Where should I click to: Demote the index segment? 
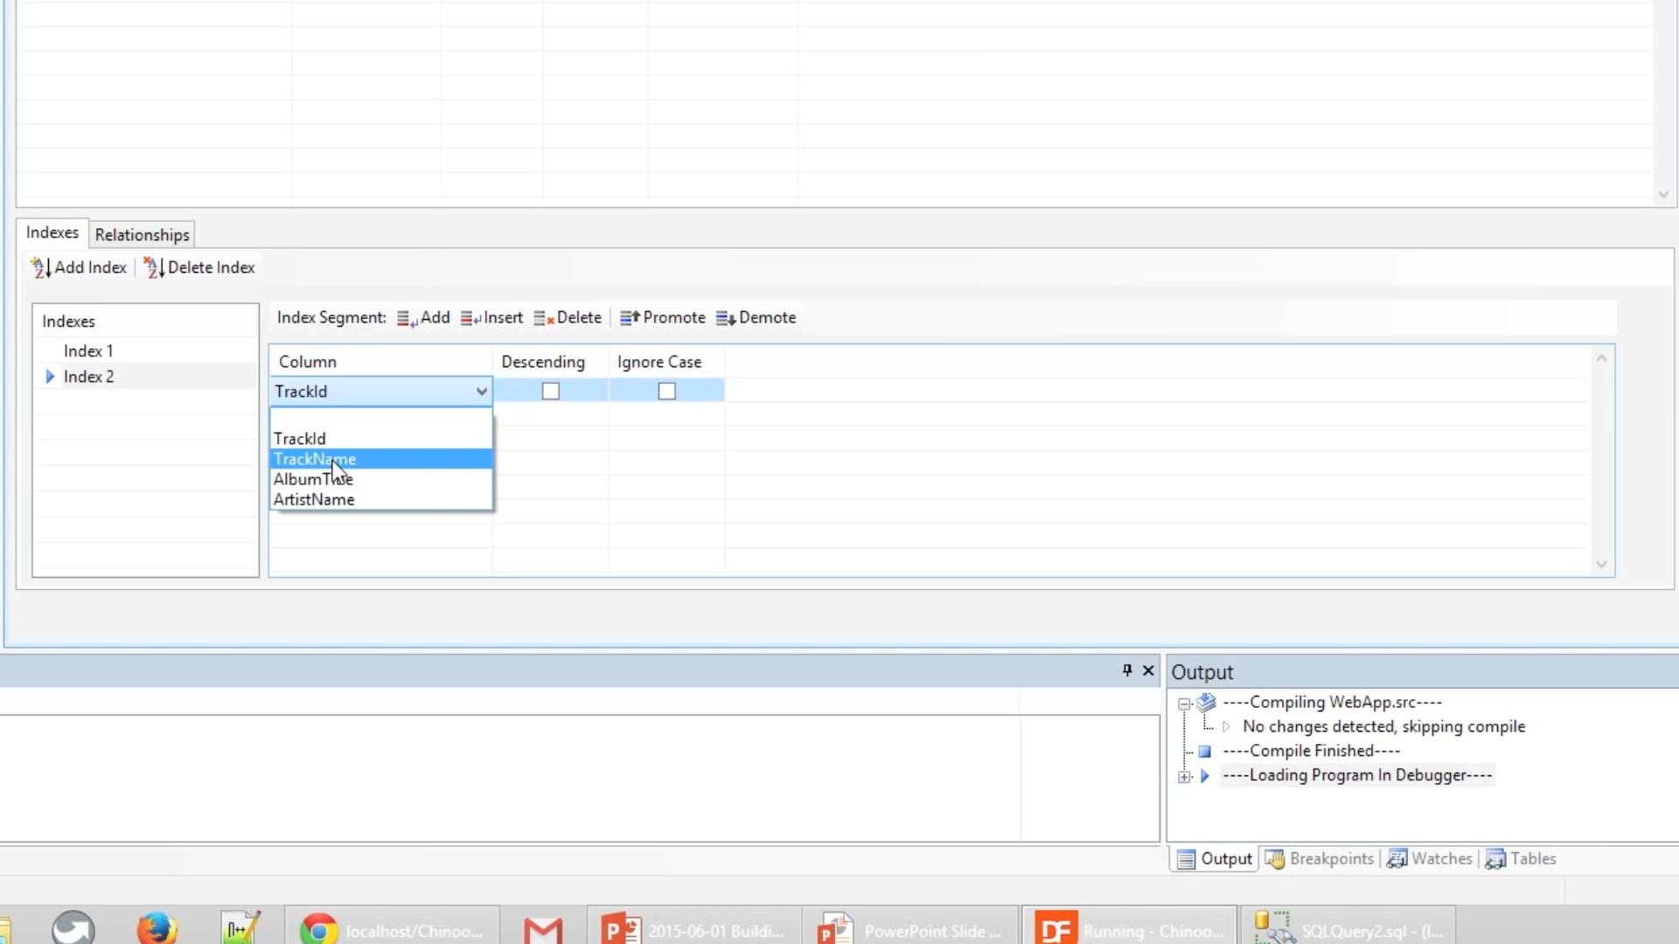pyautogui.click(x=756, y=318)
